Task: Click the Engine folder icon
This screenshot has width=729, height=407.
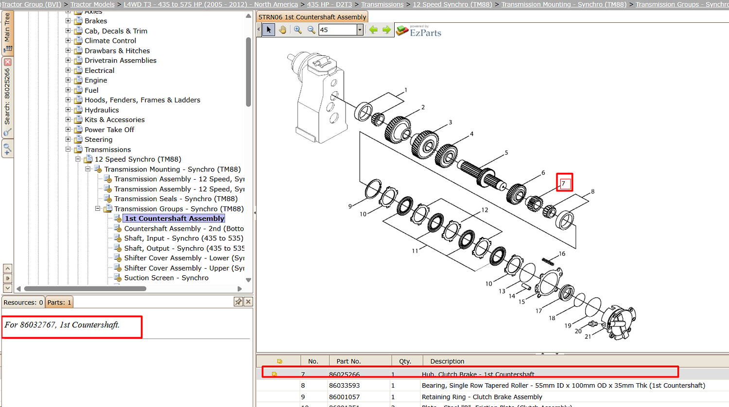Action: click(x=78, y=80)
